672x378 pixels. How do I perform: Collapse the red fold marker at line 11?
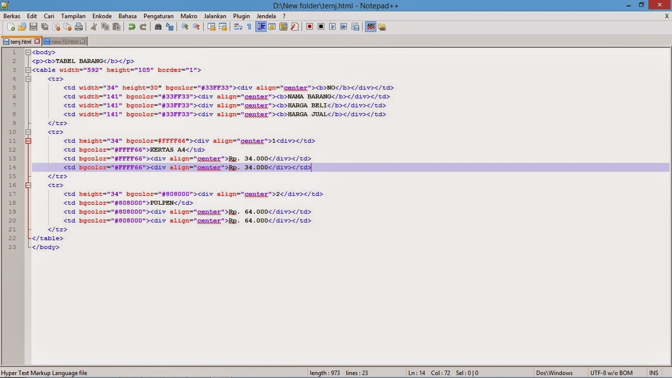[28, 141]
